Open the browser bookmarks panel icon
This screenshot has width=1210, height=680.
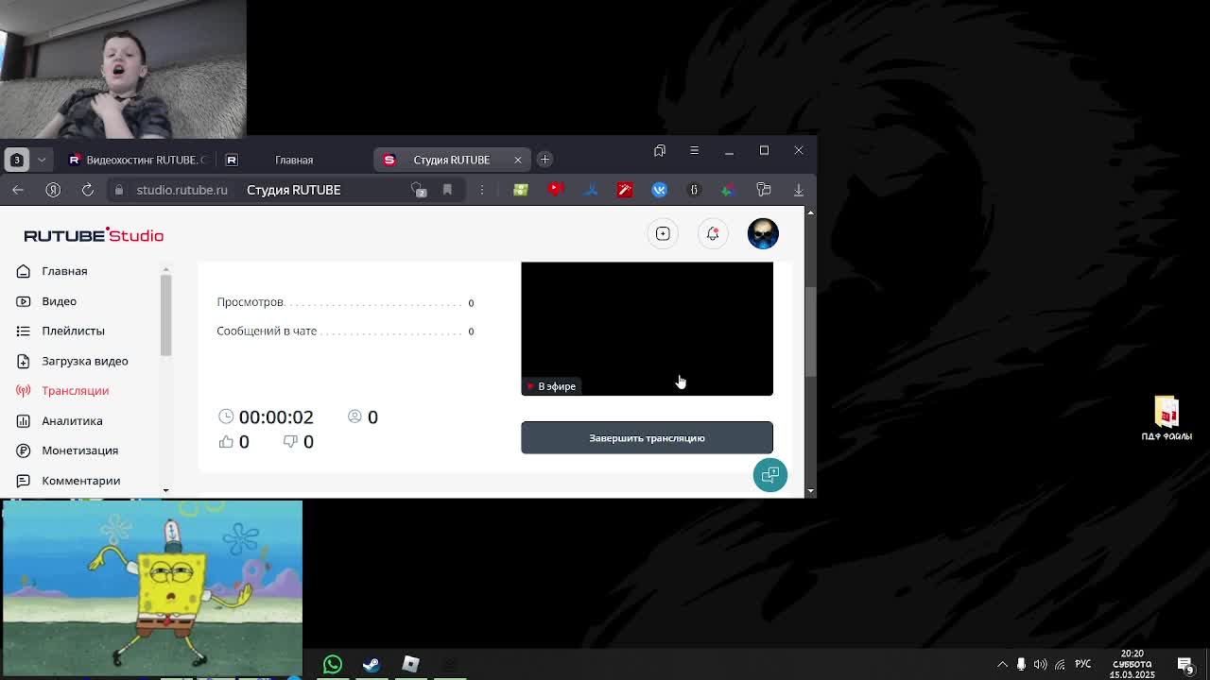(x=660, y=150)
